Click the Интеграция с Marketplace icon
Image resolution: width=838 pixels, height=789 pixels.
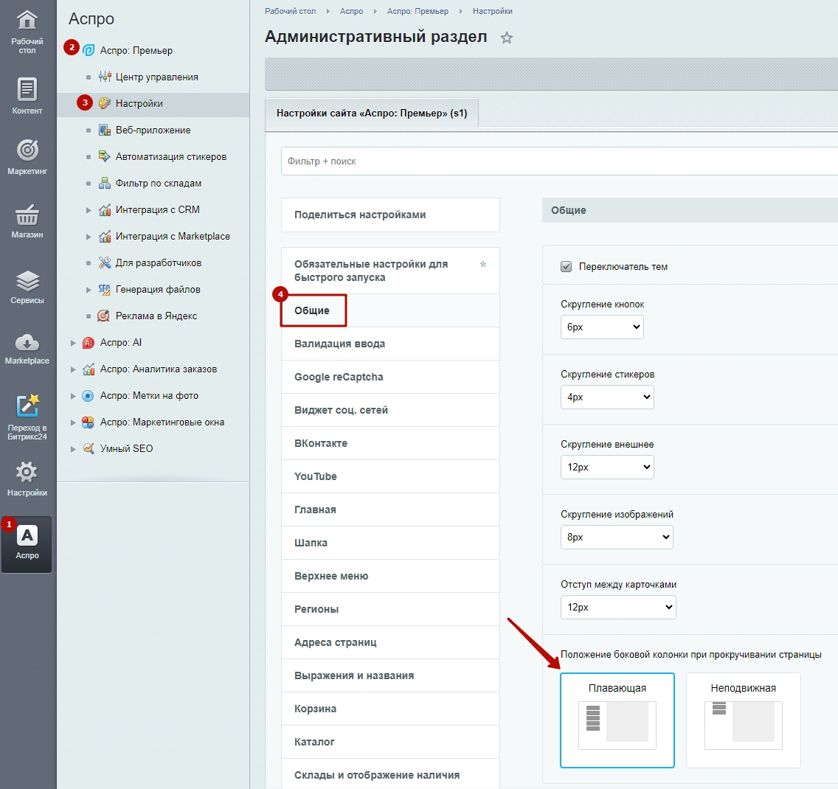[x=105, y=236]
